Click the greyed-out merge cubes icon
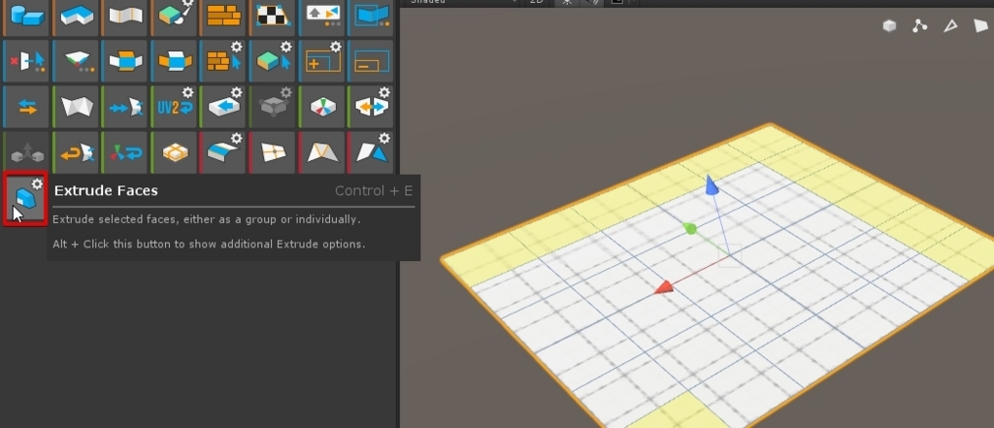994x428 pixels. pyautogui.click(x=26, y=152)
